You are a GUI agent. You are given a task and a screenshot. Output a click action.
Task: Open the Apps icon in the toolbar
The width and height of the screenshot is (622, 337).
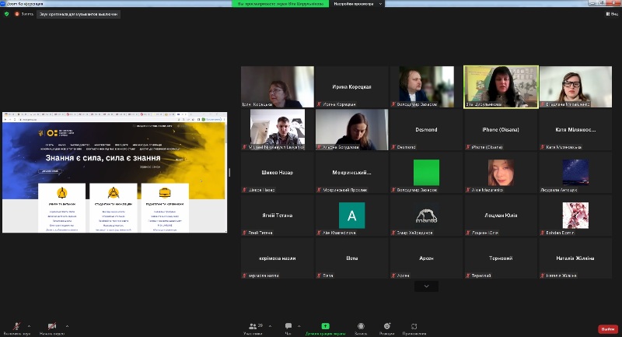[414, 327]
